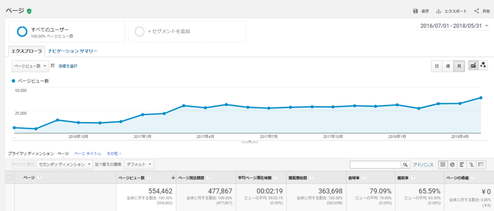The height and width of the screenshot is (211, 494).
Task: Click help icon next to 平均ページ滞在時間 column
Action: tap(276, 178)
